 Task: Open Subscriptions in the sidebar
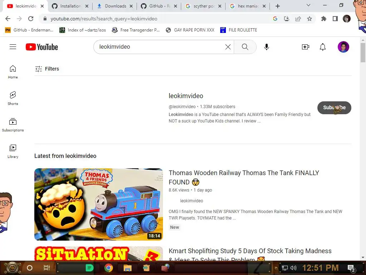[13, 125]
